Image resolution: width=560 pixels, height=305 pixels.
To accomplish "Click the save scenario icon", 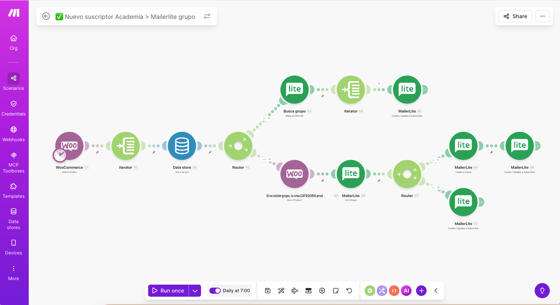I will pyautogui.click(x=268, y=291).
